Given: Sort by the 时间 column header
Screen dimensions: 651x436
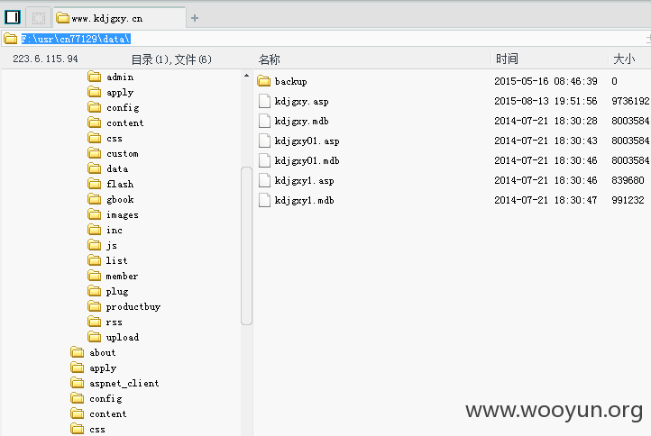Looking at the screenshot, I should tap(507, 59).
